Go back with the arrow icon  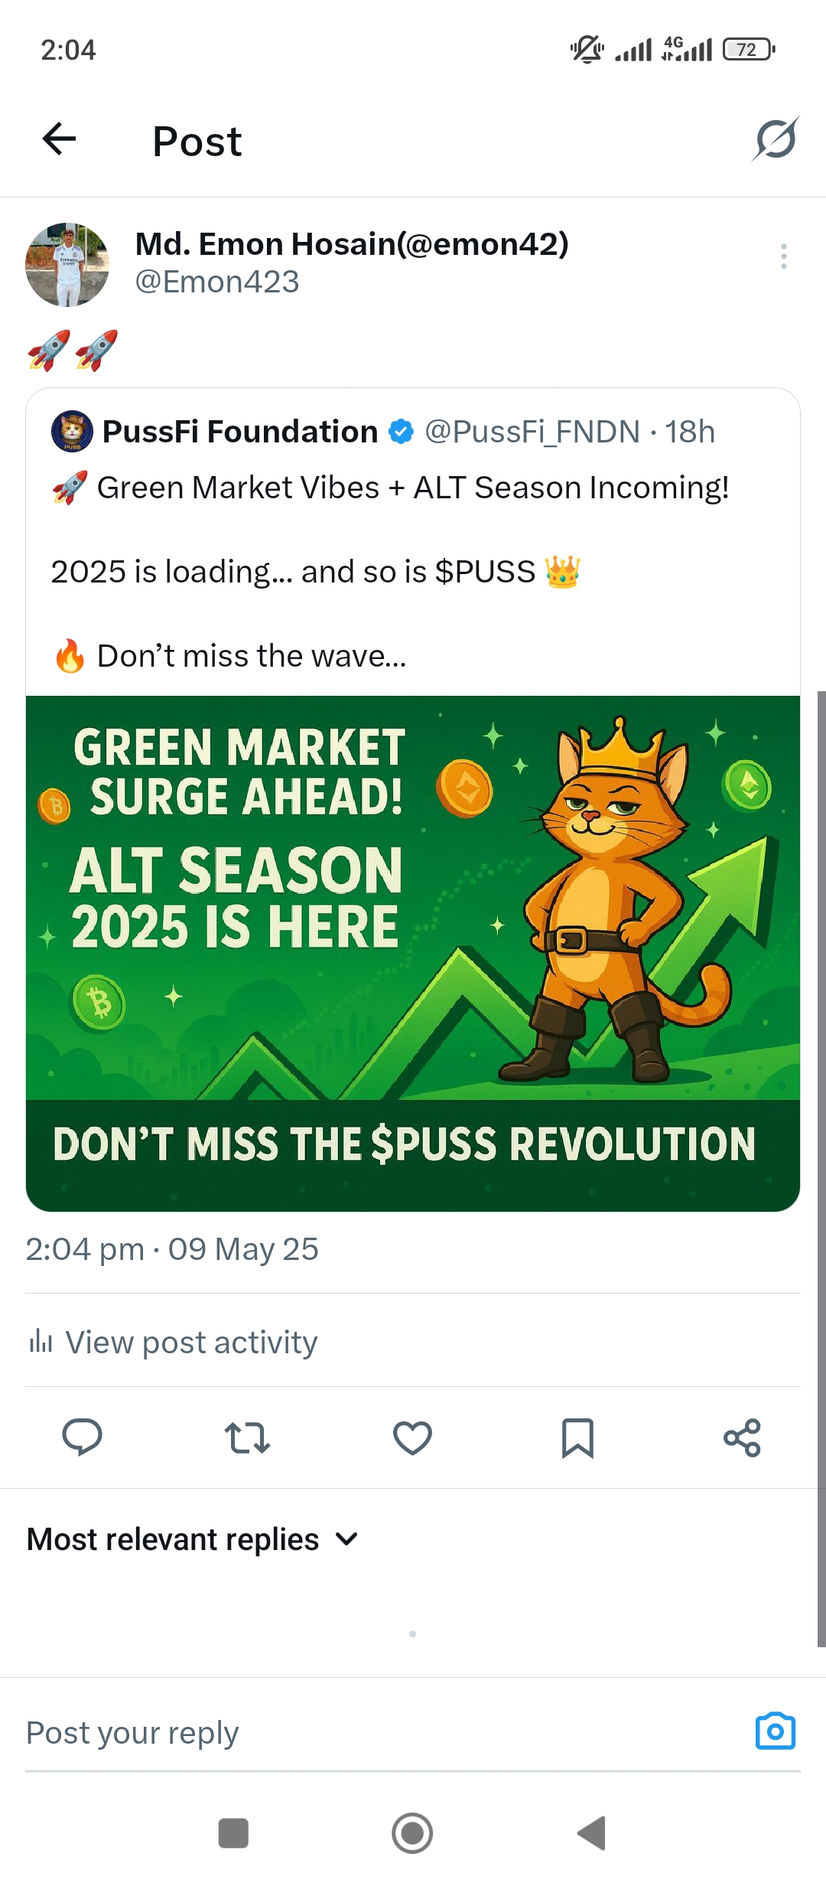pyautogui.click(x=59, y=139)
